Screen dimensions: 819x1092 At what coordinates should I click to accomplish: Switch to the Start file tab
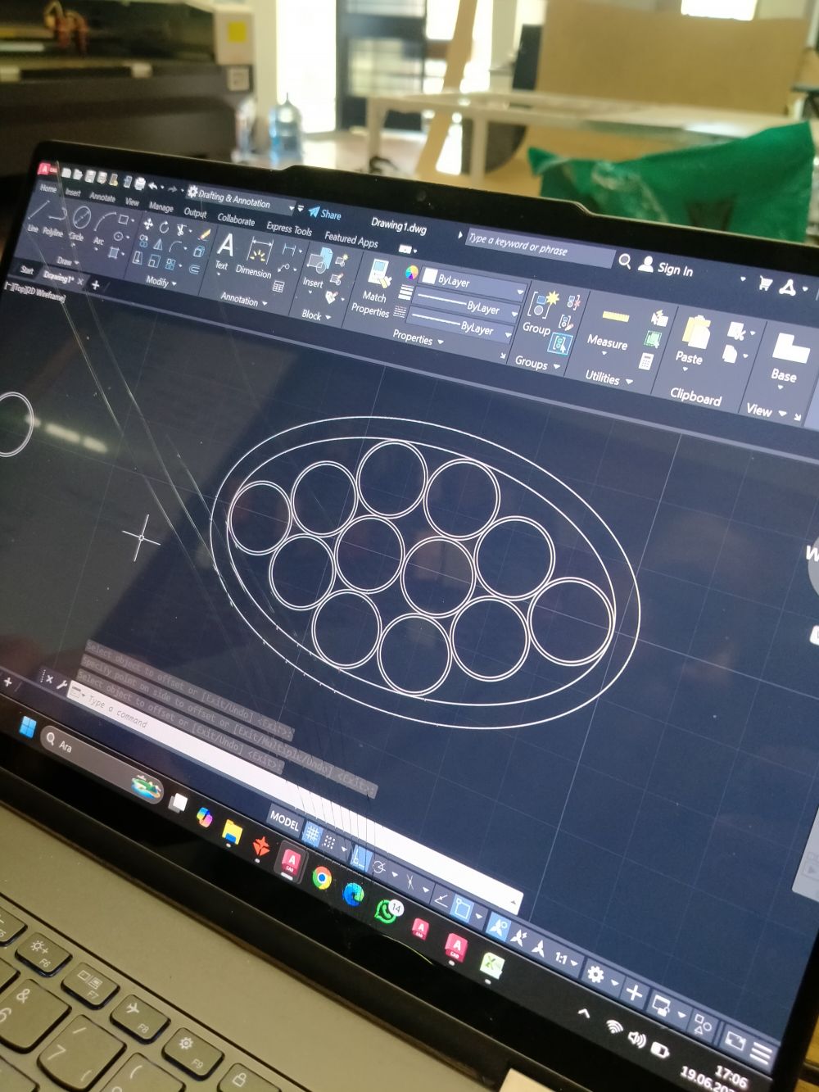coord(27,270)
